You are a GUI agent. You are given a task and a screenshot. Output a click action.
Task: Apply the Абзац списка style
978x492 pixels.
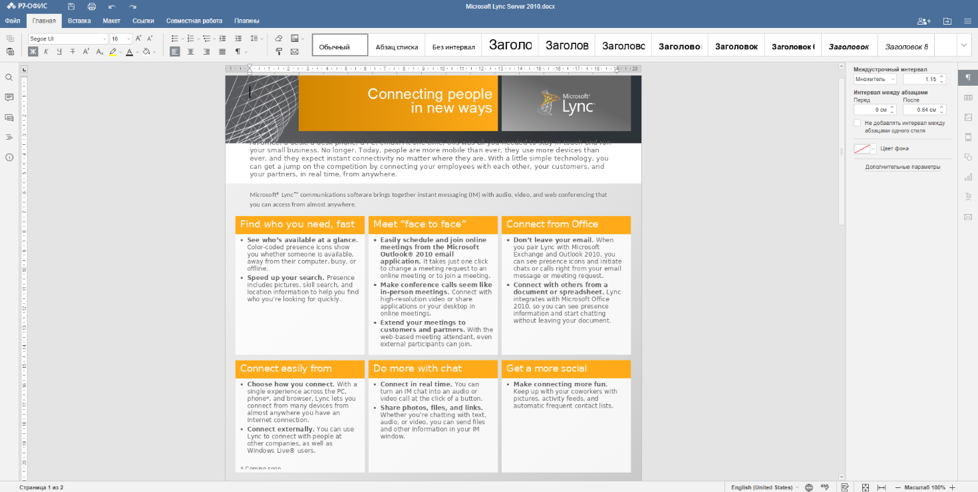coord(397,45)
